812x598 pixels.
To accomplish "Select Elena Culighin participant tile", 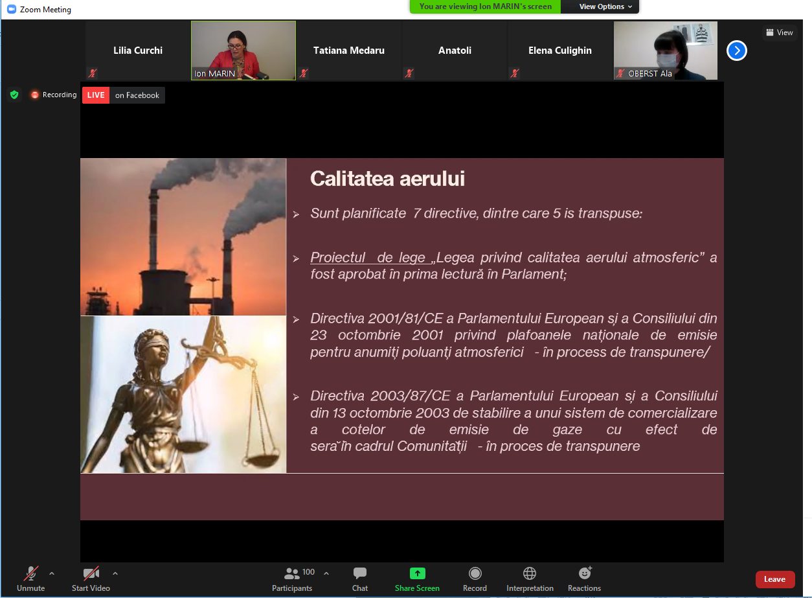I will 560,51.
